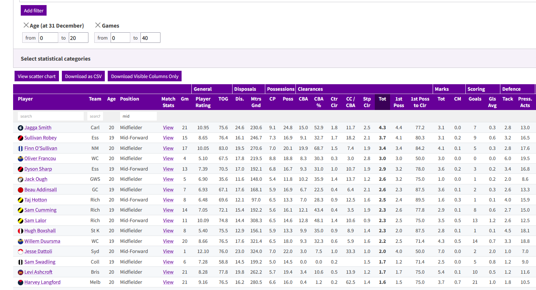
Task: Click Richmond logo beside Sam Cumming
Action: pyautogui.click(x=20, y=210)
